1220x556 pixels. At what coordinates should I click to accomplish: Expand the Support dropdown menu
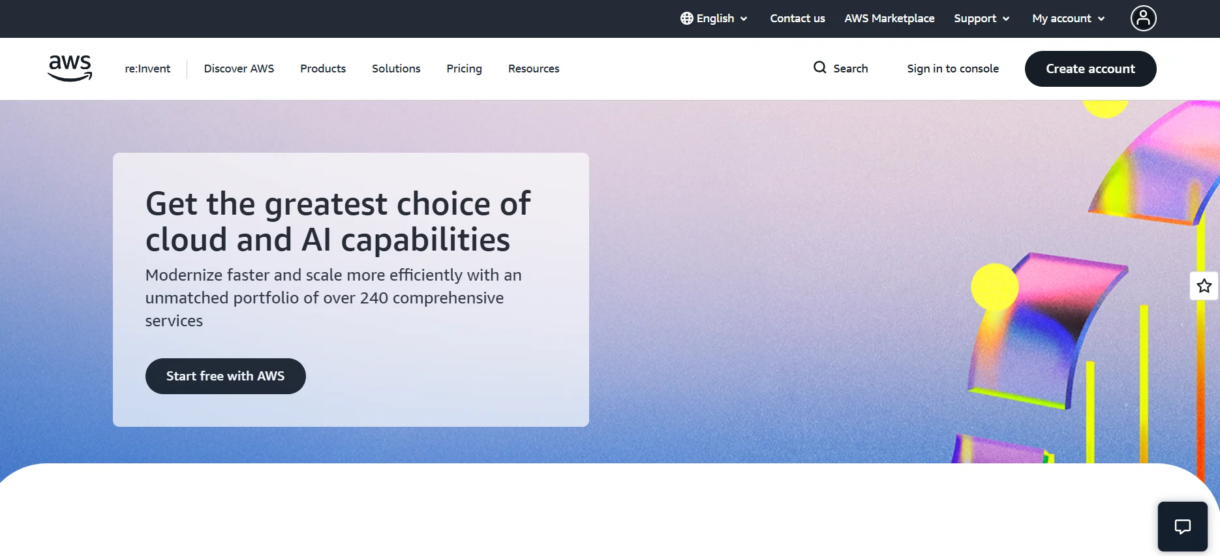(x=981, y=18)
